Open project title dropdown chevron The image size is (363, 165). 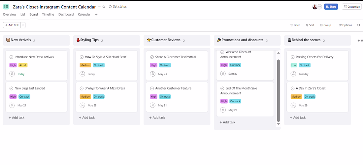tap(99, 7)
